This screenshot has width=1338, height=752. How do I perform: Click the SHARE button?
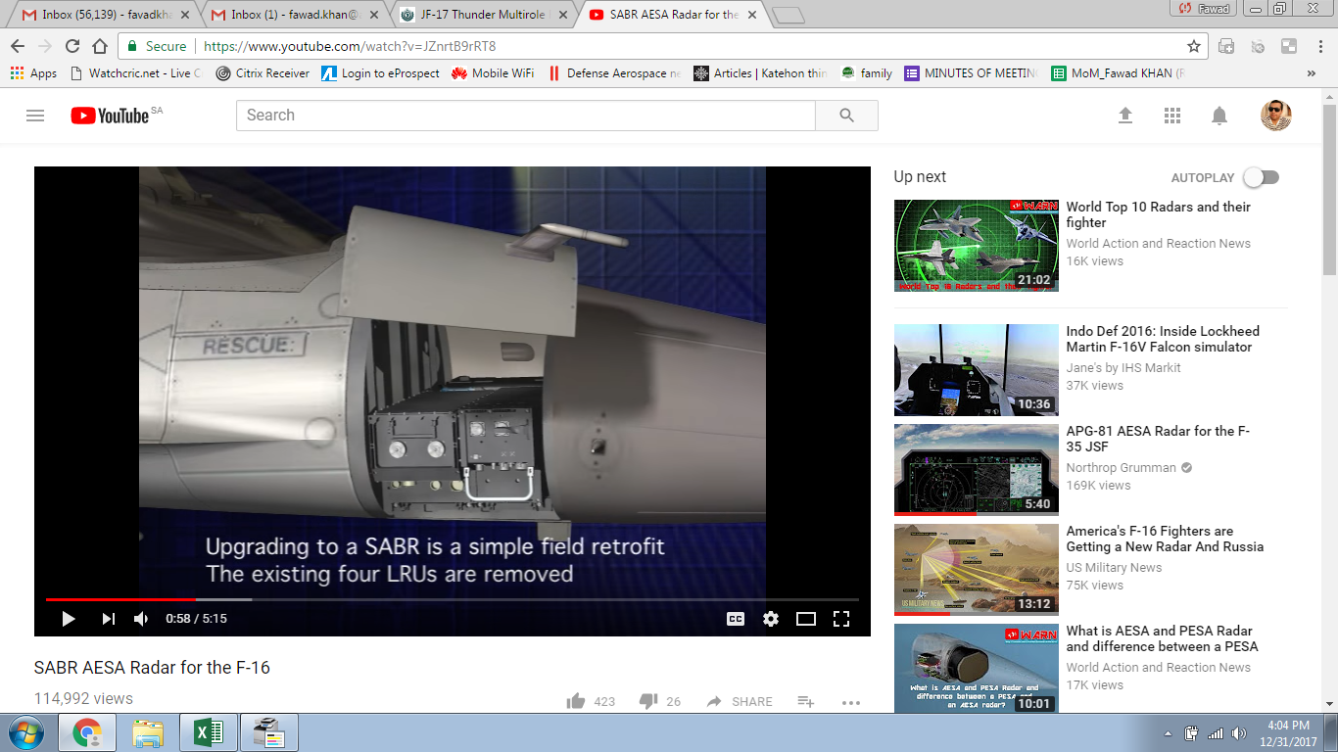pos(740,701)
